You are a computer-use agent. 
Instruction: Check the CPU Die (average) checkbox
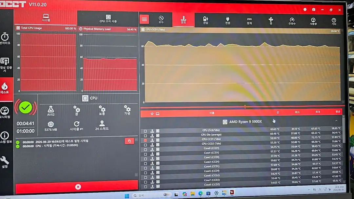point(146,136)
